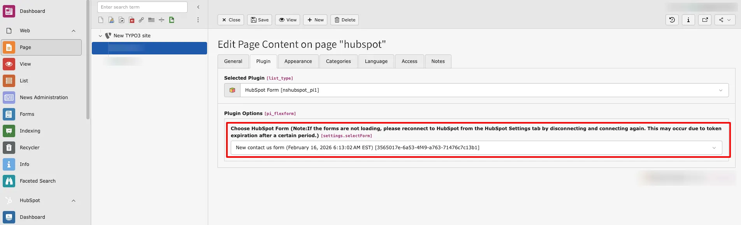Switch to the Language tab
The image size is (741, 225).
(376, 61)
